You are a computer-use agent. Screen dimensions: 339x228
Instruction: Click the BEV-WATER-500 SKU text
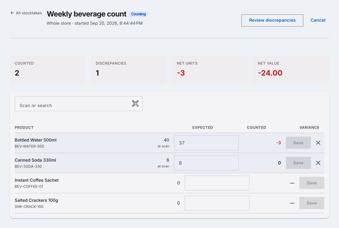[29, 146]
